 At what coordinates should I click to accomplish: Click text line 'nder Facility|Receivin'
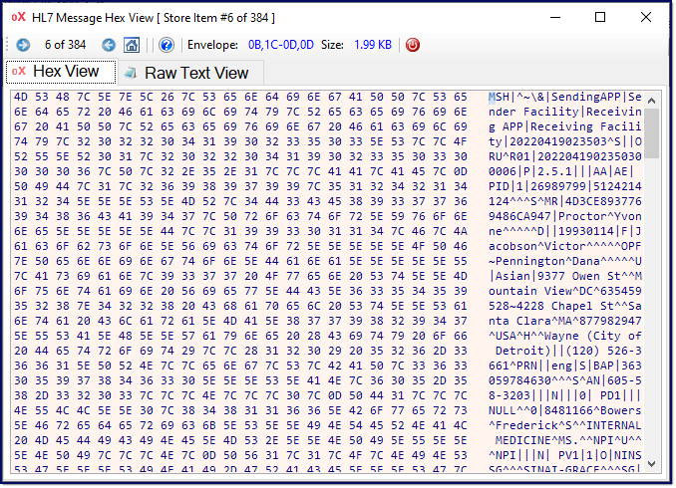pyautogui.click(x=564, y=112)
